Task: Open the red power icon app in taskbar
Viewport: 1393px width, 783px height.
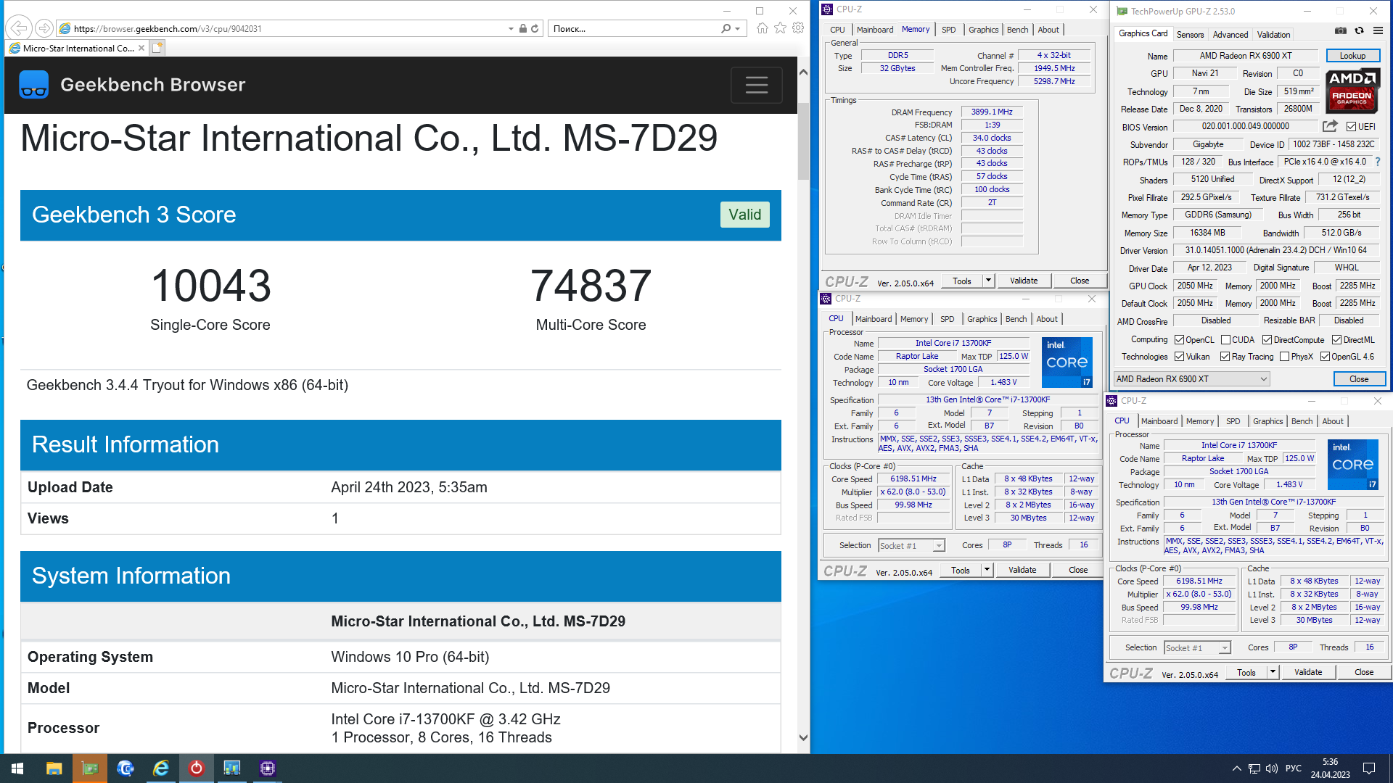Action: (197, 768)
